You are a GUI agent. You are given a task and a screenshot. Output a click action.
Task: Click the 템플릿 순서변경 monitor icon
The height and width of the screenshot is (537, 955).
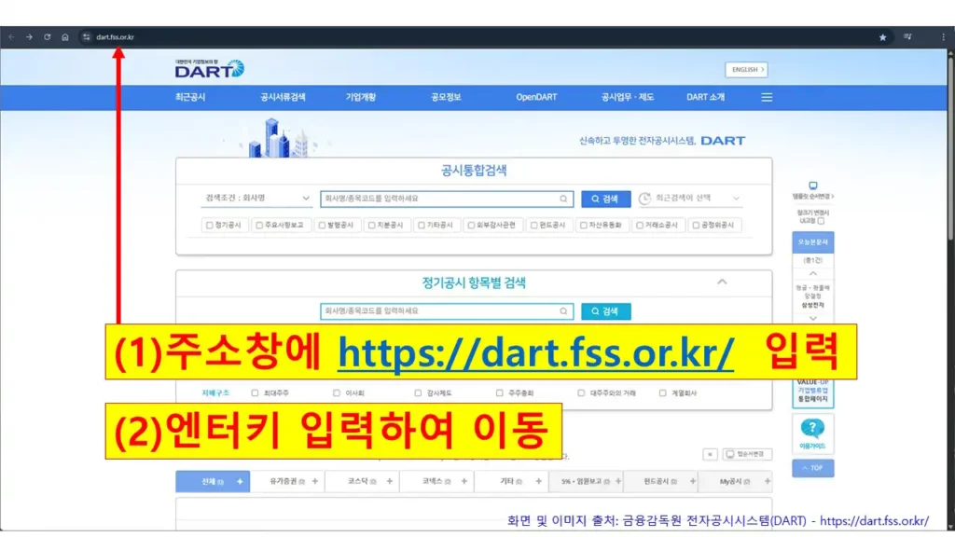coord(813,186)
